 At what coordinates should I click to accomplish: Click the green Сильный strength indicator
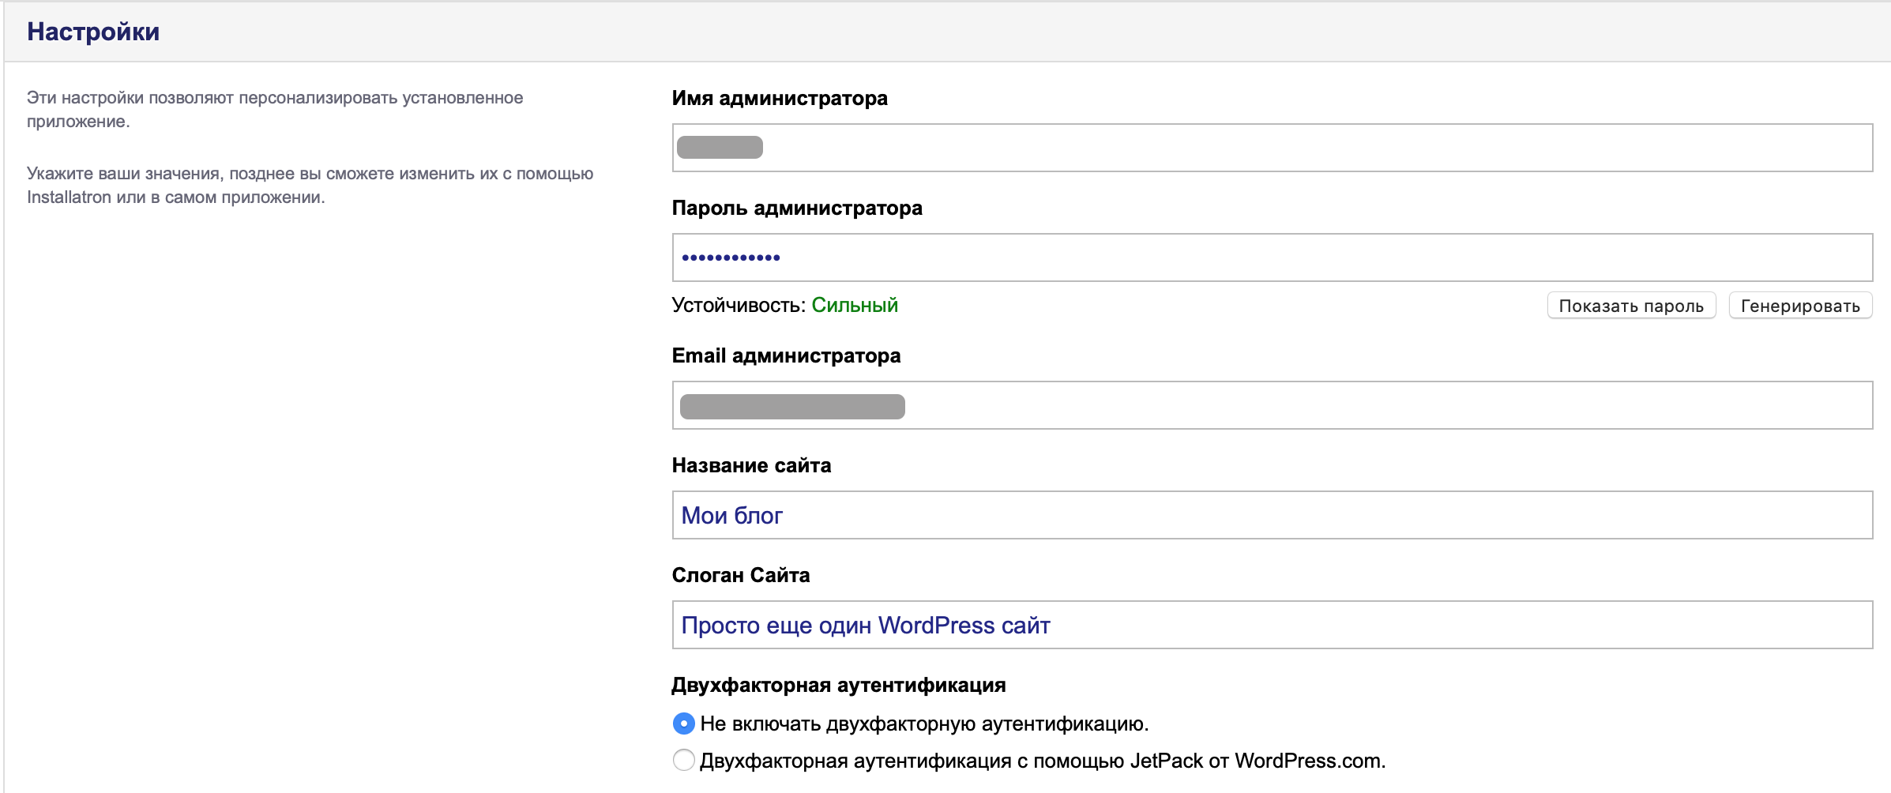click(854, 305)
